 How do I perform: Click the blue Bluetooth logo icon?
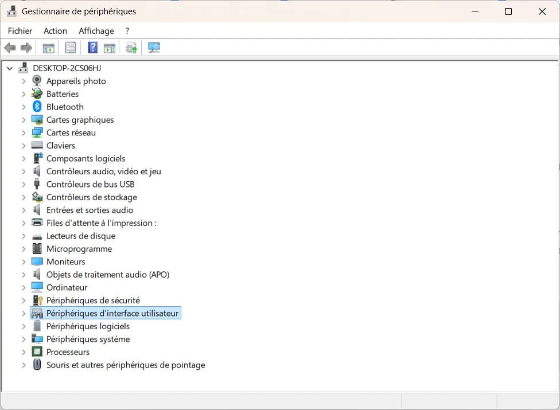pos(37,106)
